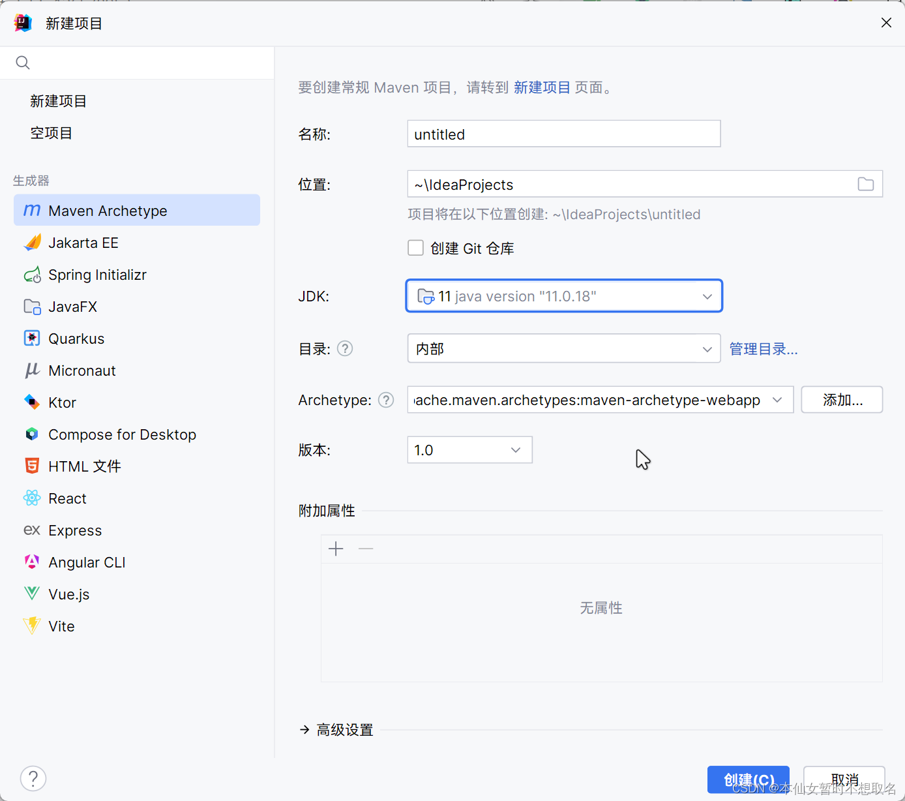This screenshot has width=905, height=801.
Task: Click the Compose for Desktop hexagon icon
Action: pyautogui.click(x=32, y=434)
